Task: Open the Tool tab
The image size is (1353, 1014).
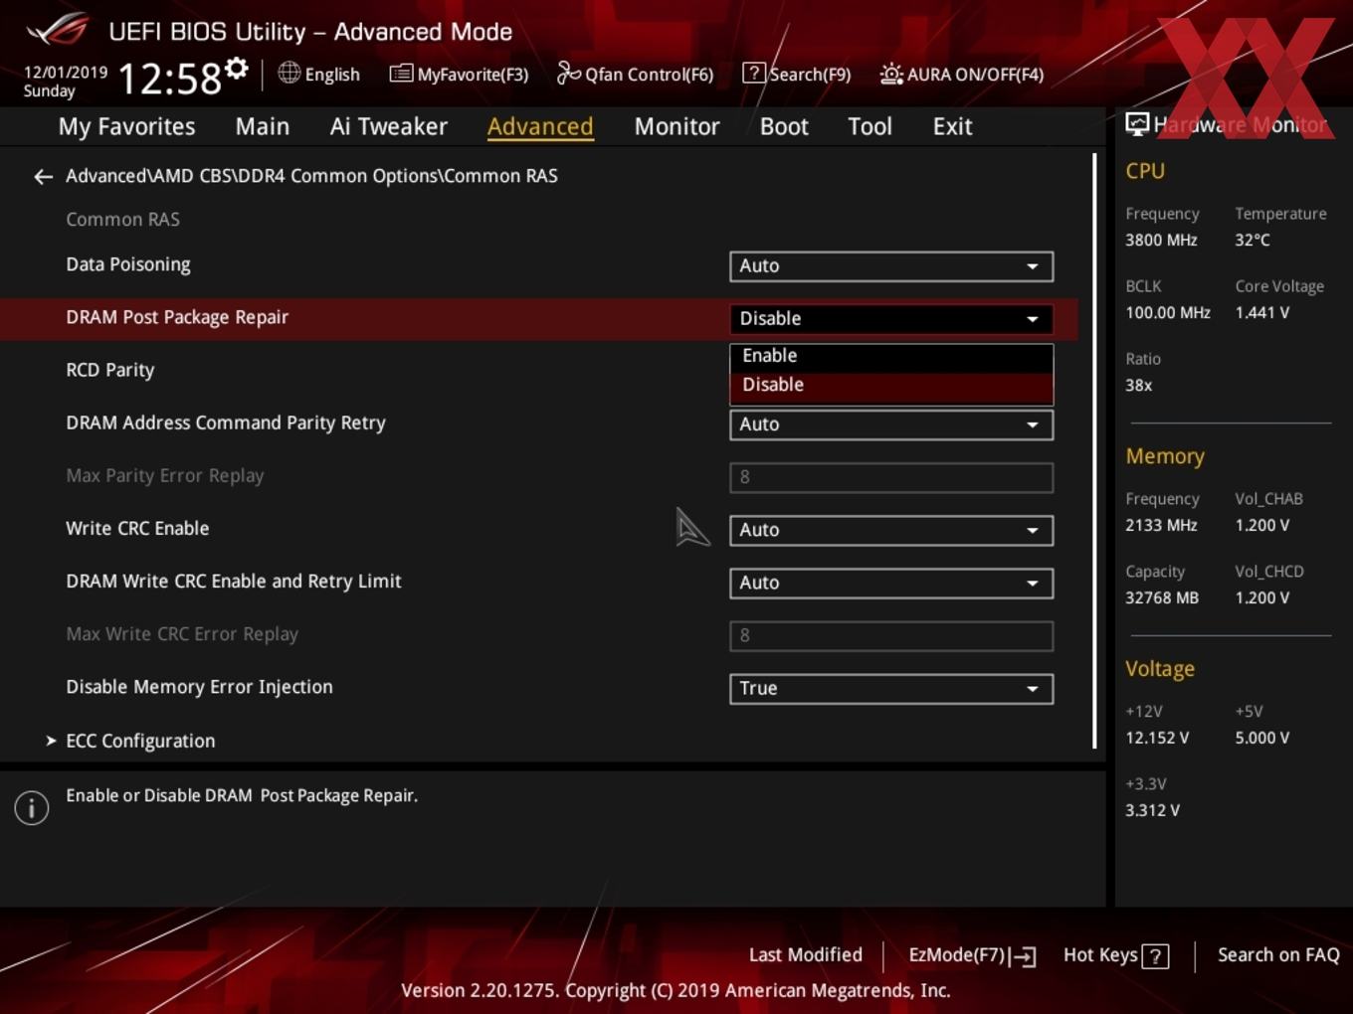Action: pyautogui.click(x=870, y=126)
